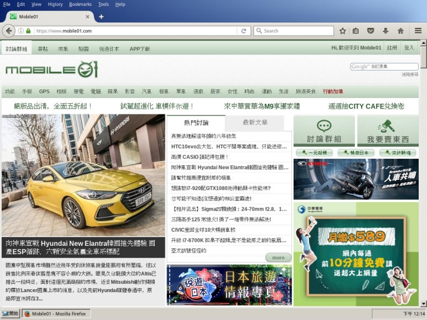Open the Tools menu
427x320 pixels.
(x=103, y=4)
